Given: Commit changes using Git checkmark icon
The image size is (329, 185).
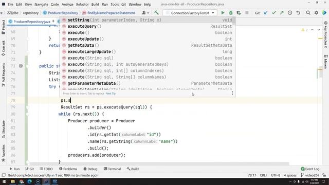Looking at the screenshot, I should tap(273, 13).
